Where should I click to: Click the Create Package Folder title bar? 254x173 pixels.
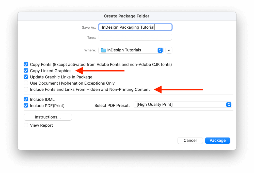(x=127, y=16)
